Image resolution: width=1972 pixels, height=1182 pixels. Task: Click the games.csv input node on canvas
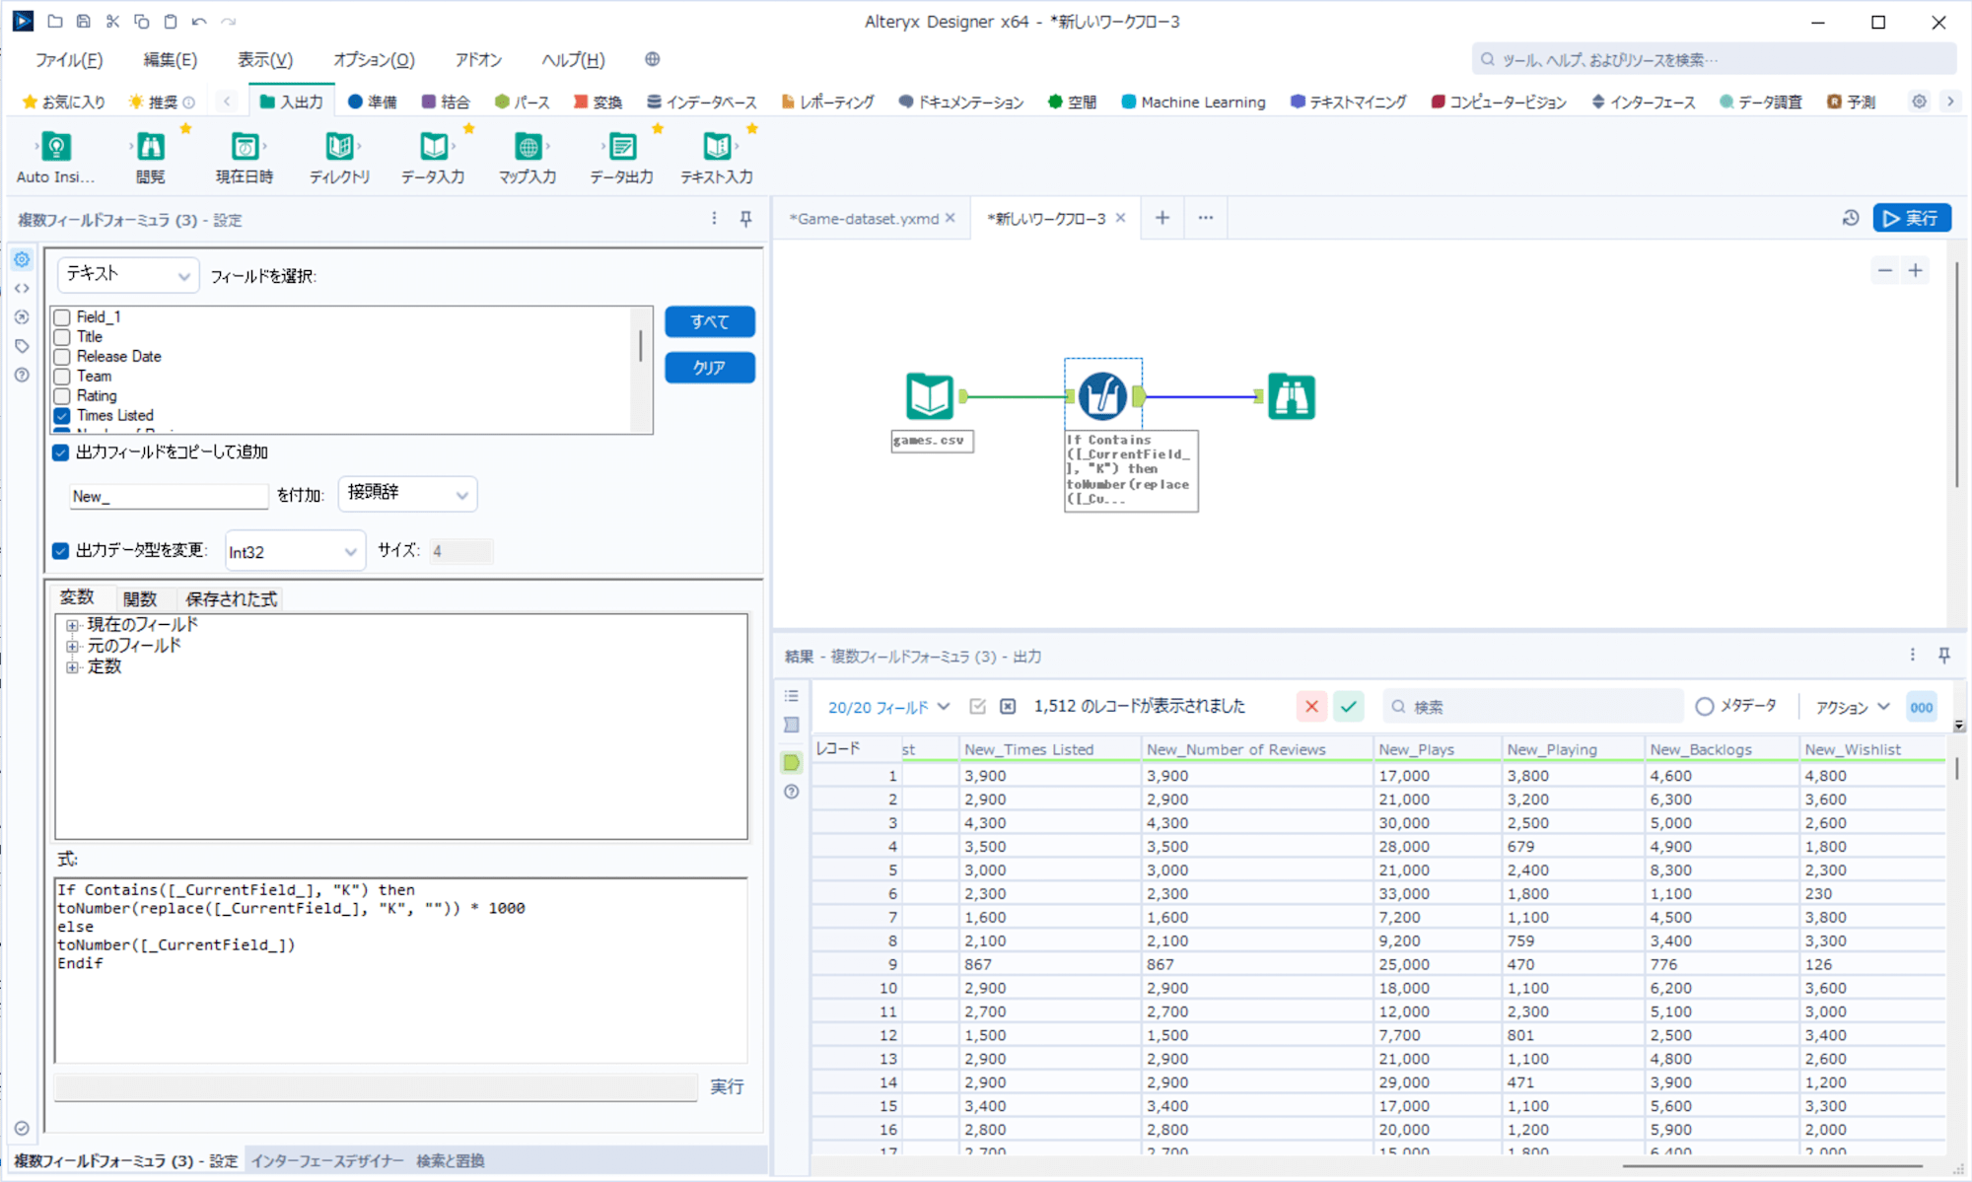point(930,396)
